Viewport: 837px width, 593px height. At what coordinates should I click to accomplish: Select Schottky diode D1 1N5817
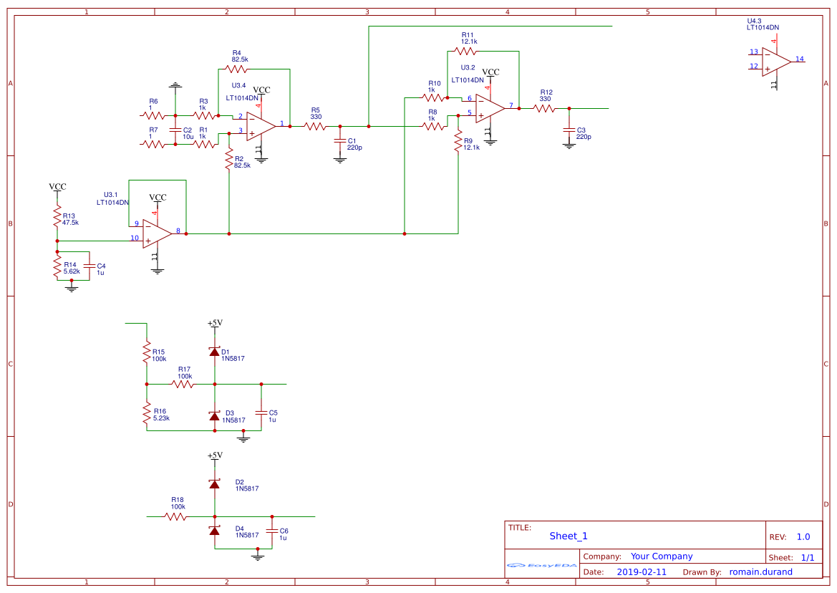[x=213, y=351]
